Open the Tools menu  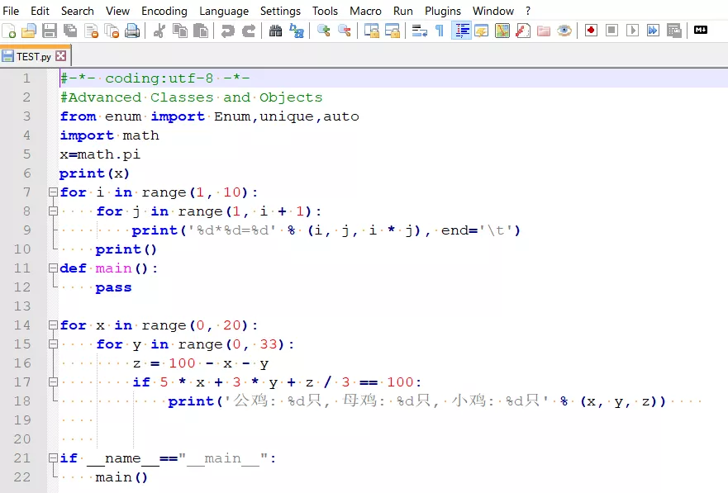pyautogui.click(x=325, y=11)
